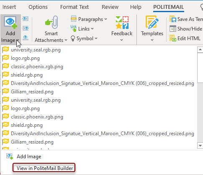This screenshot has height=175, width=203.
Task: Open the Insert ribbon tab
Action: pyautogui.click(x=9, y=7)
